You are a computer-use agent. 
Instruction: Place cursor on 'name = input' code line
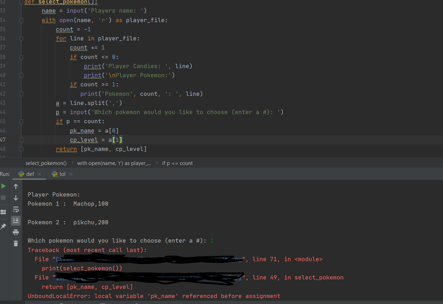click(94, 11)
